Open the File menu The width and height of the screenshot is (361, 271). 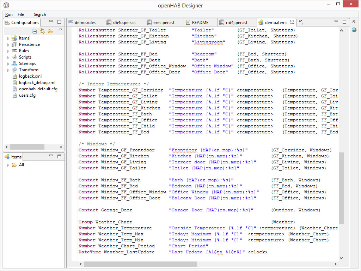(x=21, y=14)
